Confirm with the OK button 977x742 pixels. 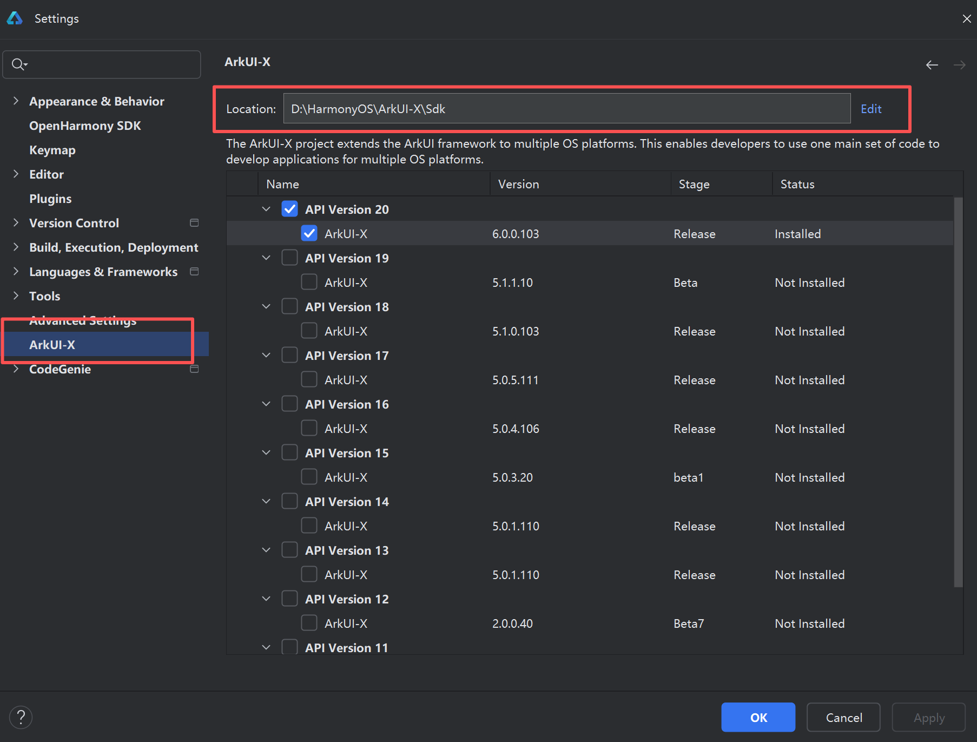pos(758,717)
